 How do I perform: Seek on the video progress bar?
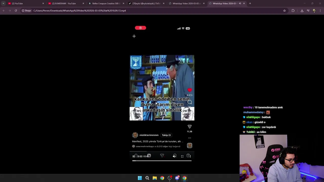pos(162,161)
